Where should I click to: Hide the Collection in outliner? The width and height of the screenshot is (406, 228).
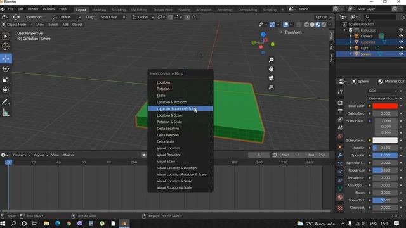[401, 30]
